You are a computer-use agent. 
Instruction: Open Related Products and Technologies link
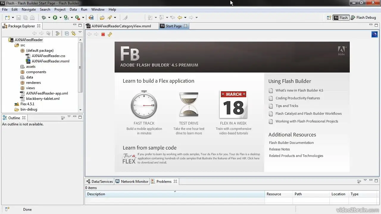click(296, 156)
